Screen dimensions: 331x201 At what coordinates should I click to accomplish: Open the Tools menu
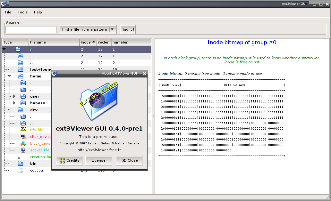22,12
